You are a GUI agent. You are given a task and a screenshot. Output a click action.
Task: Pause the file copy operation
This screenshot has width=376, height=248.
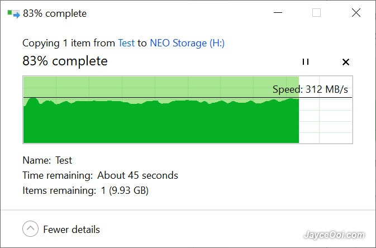point(305,62)
